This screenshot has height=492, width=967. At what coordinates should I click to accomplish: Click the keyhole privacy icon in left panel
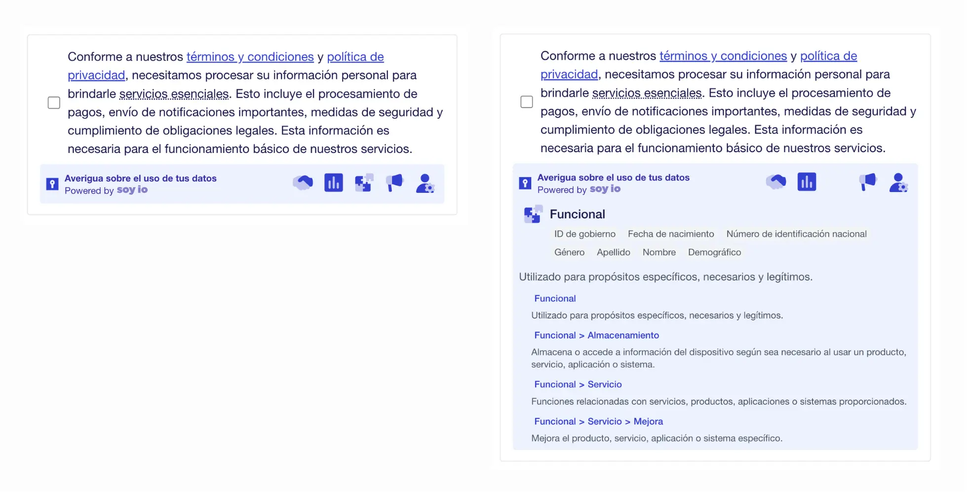click(52, 184)
